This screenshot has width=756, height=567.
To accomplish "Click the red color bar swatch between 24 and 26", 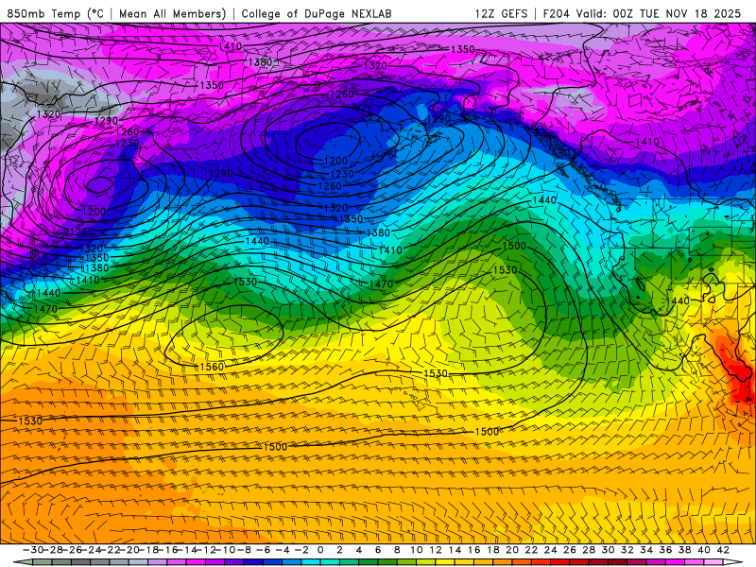I will pyautogui.click(x=560, y=562).
